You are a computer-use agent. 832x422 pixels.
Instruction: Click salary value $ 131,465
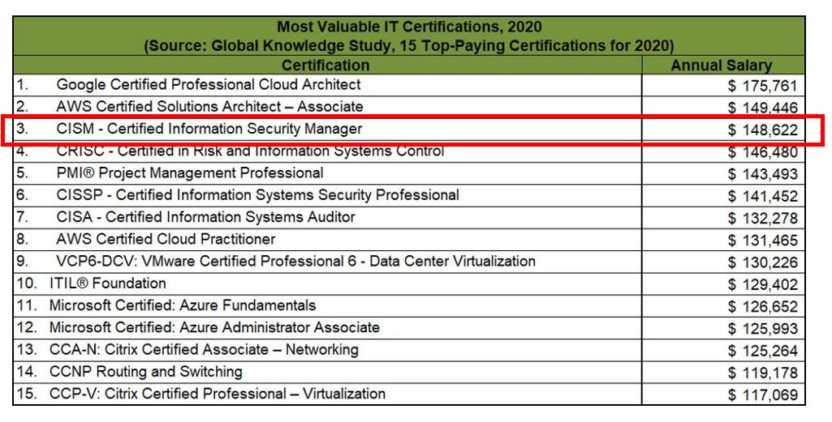pyautogui.click(x=762, y=241)
